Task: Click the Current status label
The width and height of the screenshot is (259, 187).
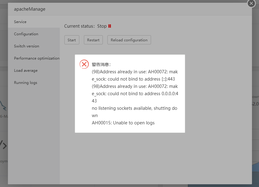Action: (79, 26)
